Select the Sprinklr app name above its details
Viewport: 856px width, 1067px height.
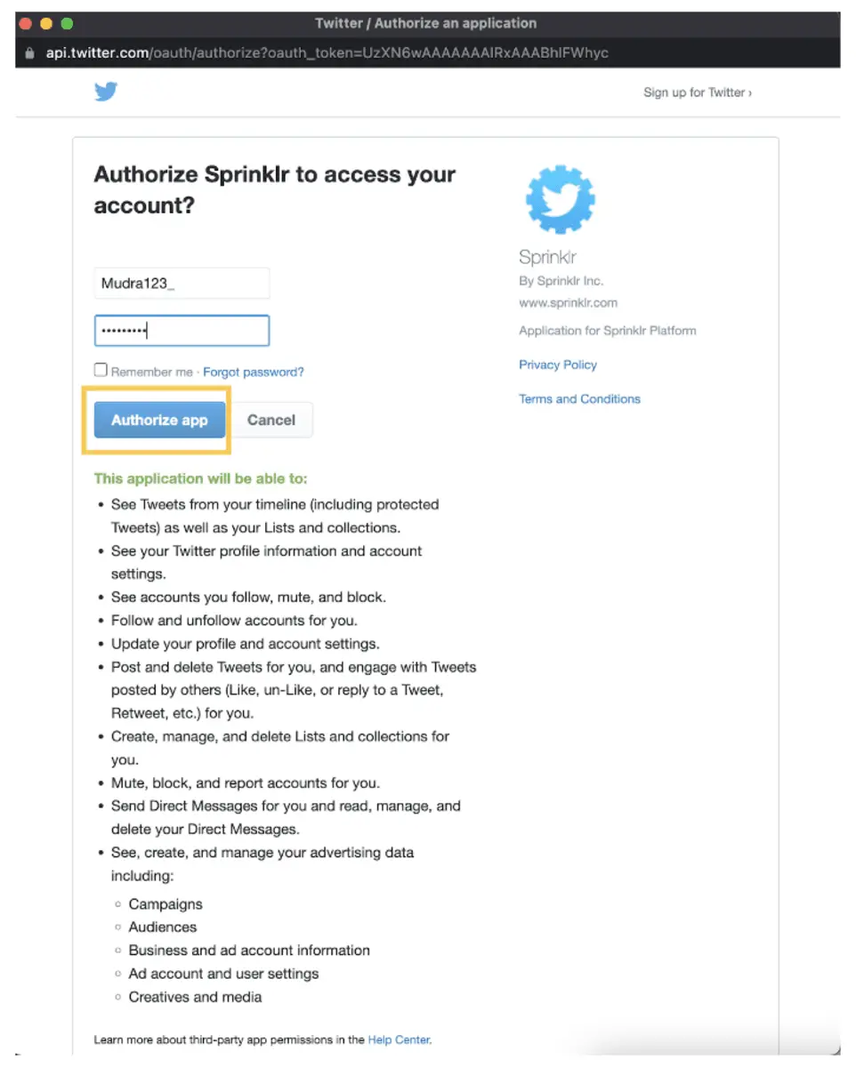[547, 257]
